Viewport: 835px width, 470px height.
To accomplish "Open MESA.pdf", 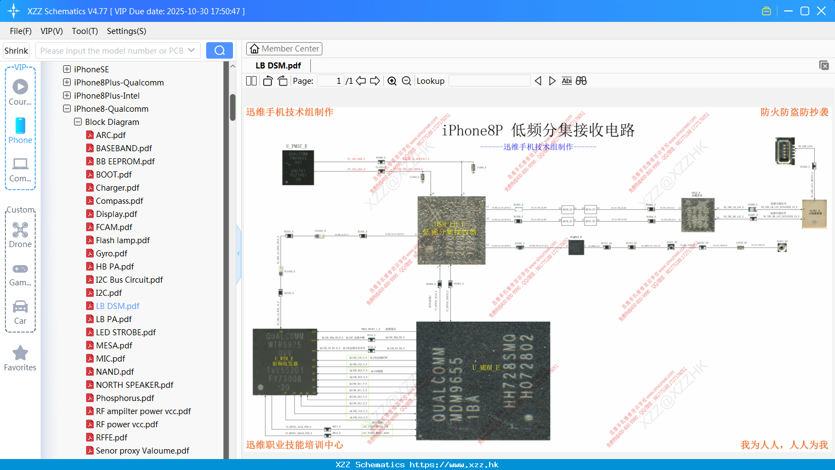I will [x=114, y=345].
